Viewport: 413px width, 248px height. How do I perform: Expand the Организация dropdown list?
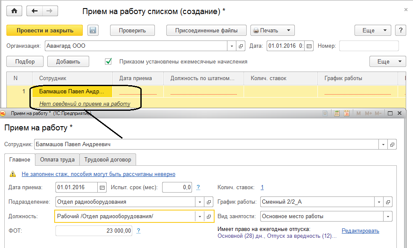(x=232, y=46)
